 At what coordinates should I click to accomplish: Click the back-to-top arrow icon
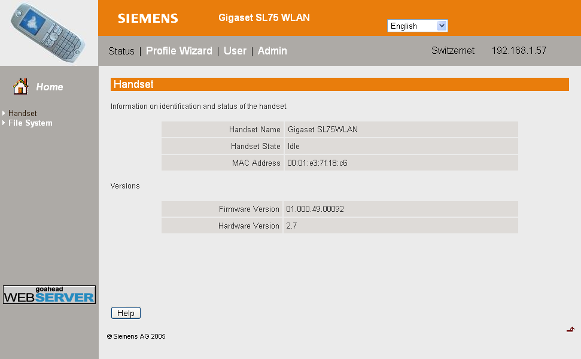[570, 330]
